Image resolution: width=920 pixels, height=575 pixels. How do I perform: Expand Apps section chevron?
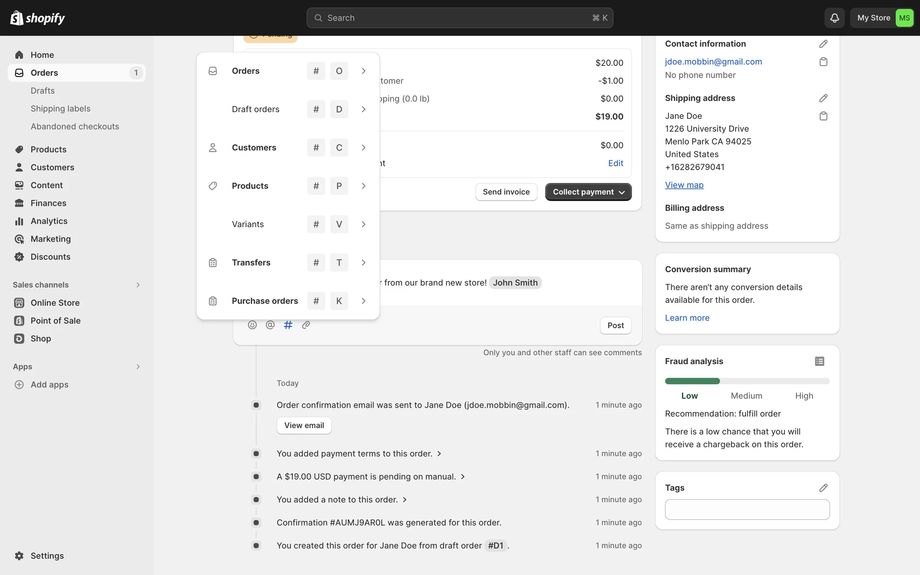pyautogui.click(x=138, y=367)
